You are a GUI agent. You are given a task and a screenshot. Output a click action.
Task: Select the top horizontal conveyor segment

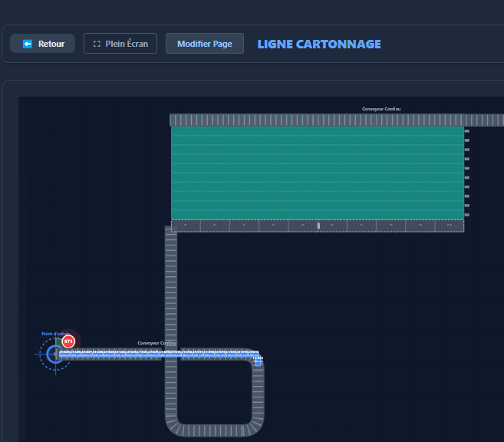click(x=337, y=120)
